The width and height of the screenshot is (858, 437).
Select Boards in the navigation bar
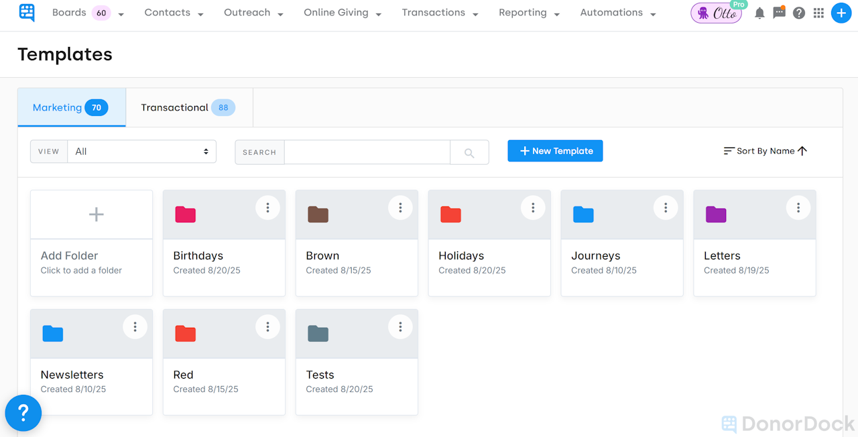pyautogui.click(x=69, y=13)
